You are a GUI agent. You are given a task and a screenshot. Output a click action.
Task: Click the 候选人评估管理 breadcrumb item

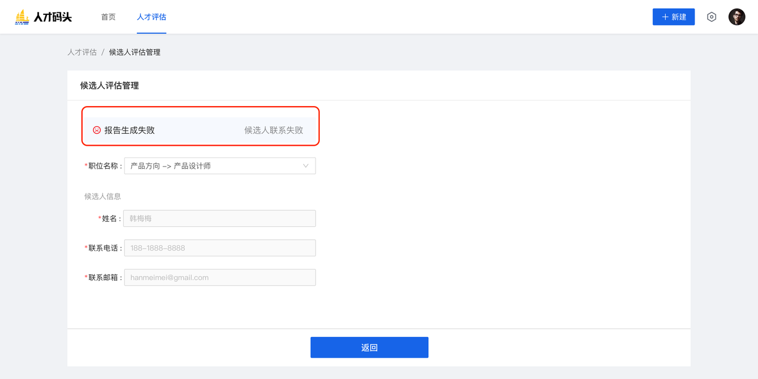click(134, 52)
